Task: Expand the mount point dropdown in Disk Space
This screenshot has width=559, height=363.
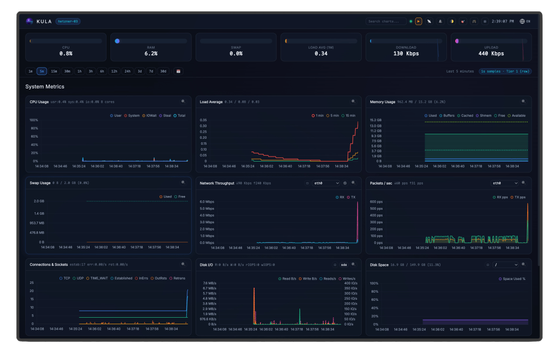Action: [505, 265]
